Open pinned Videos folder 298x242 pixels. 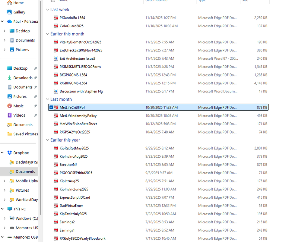(x=19, y=115)
